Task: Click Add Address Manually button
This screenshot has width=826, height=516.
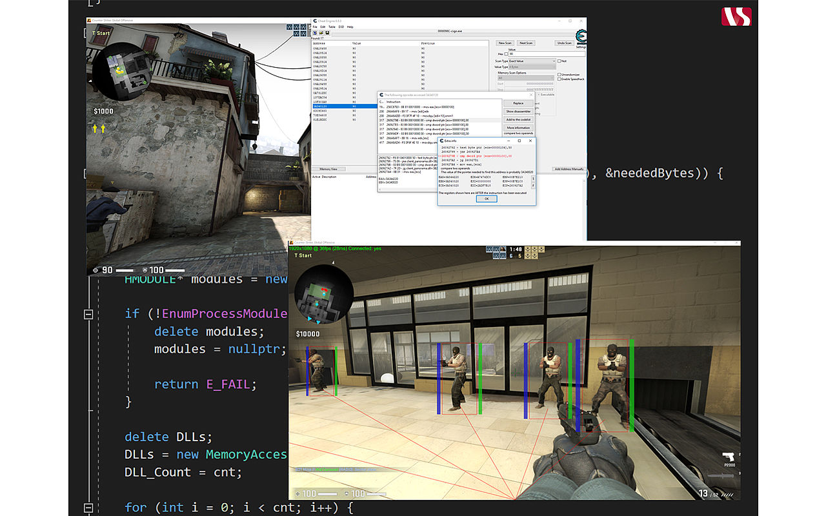Action: (x=569, y=169)
